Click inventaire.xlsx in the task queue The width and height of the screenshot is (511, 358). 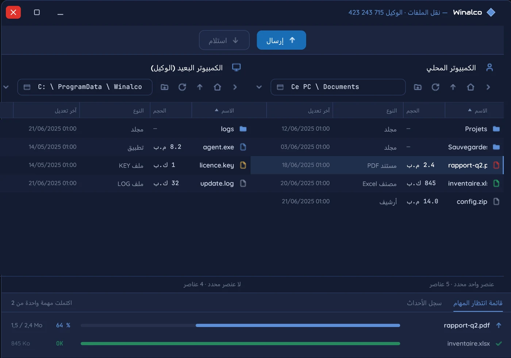click(x=469, y=343)
